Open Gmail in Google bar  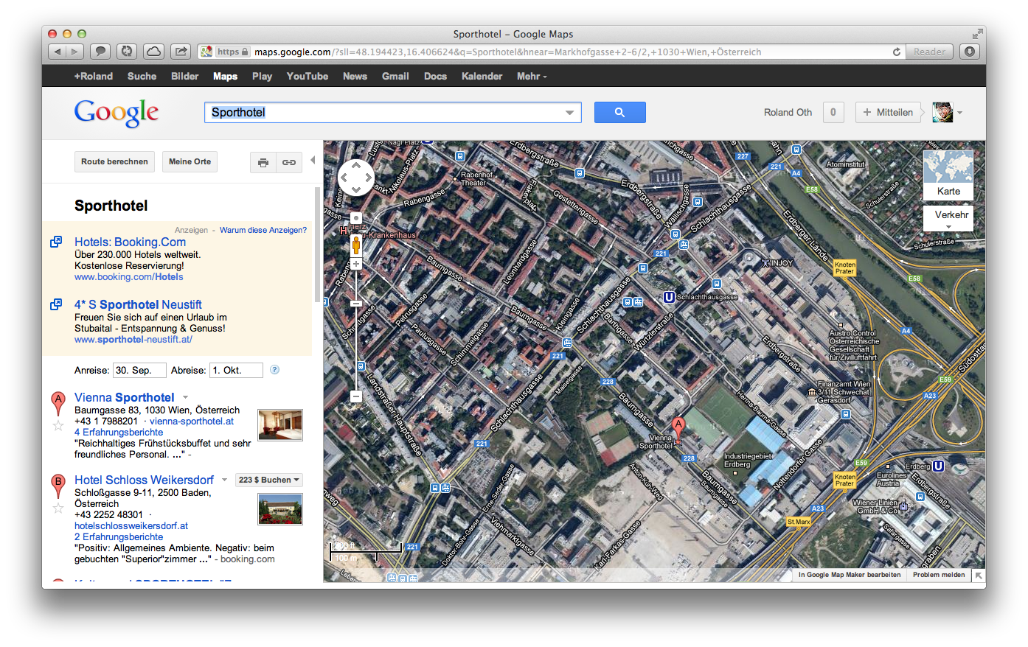point(395,76)
